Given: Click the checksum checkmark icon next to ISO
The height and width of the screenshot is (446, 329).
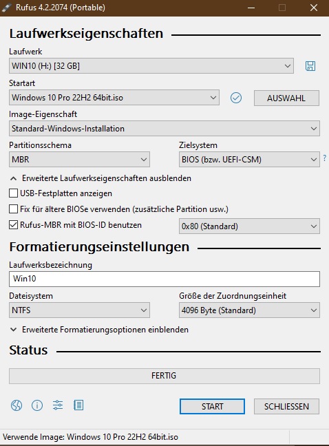Looking at the screenshot, I should click(235, 98).
